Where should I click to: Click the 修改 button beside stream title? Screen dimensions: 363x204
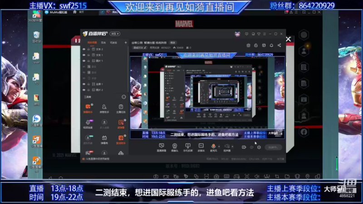173,43
